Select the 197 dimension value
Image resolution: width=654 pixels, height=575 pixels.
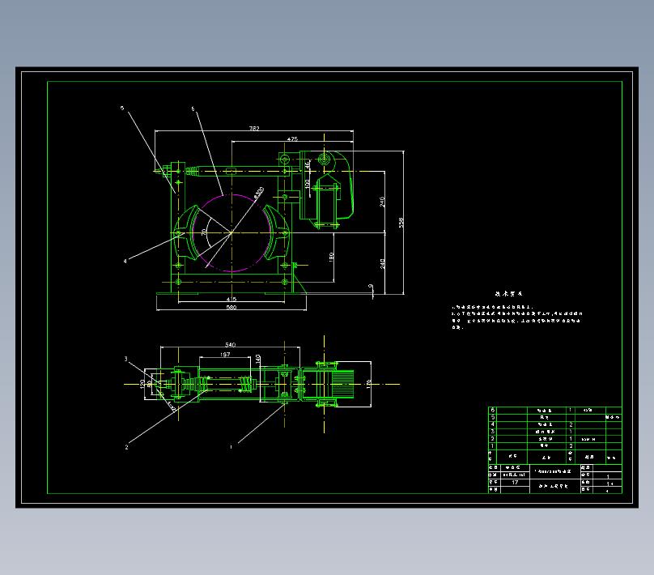click(x=225, y=355)
